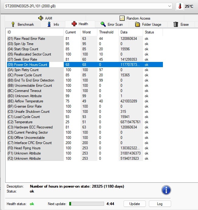Click the Threshold column header
198x210 pixels.
point(108,32)
